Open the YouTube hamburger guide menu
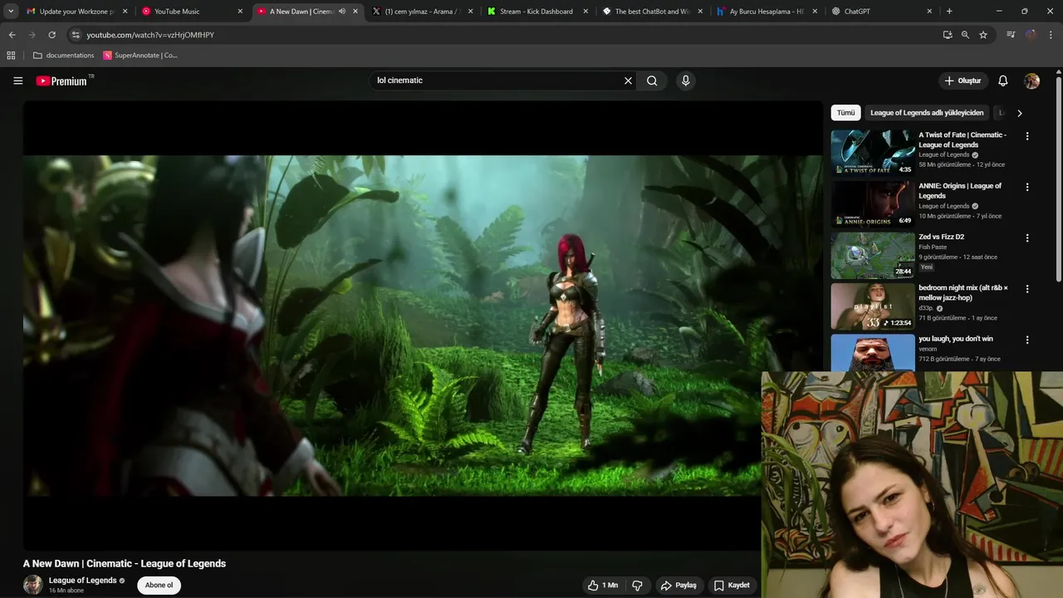Image resolution: width=1063 pixels, height=598 pixels. tap(17, 81)
